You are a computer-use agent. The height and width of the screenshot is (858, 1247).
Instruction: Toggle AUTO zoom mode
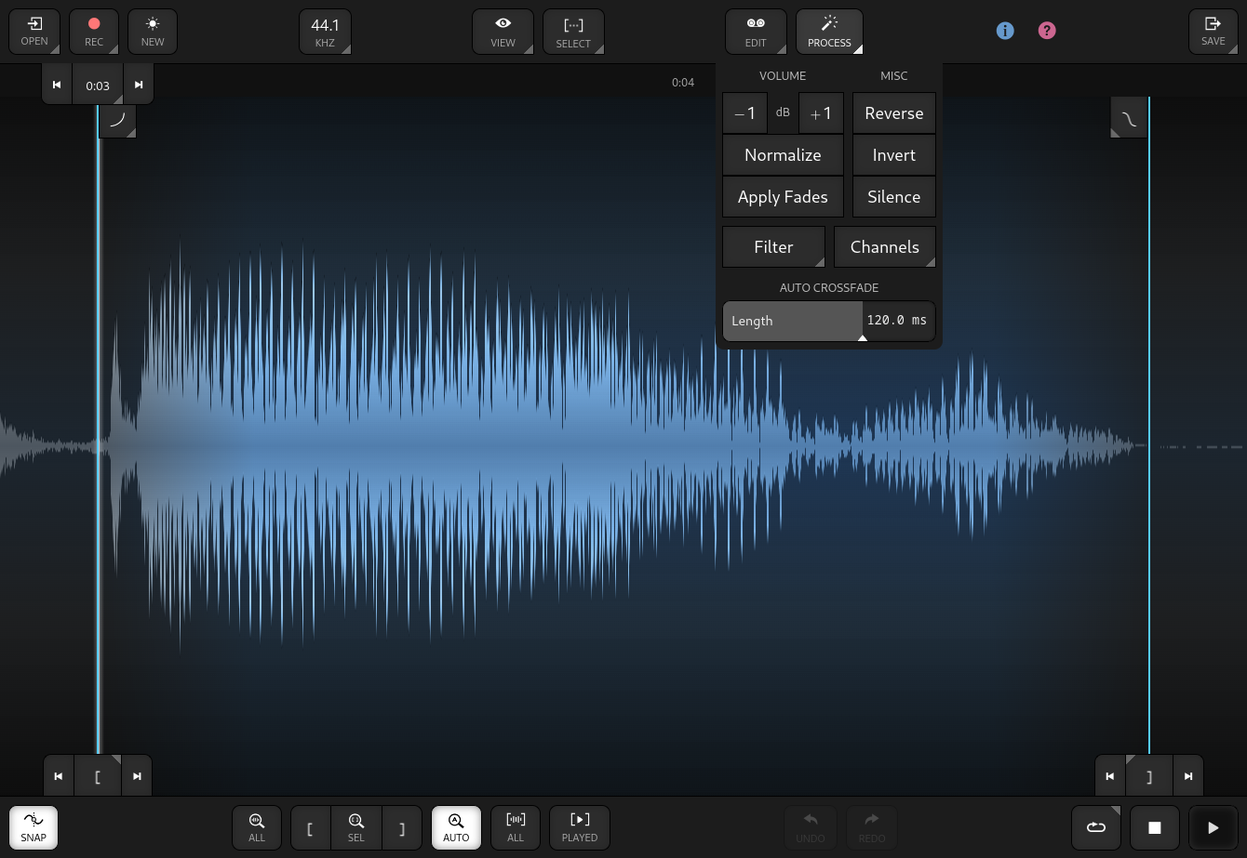coord(456,827)
